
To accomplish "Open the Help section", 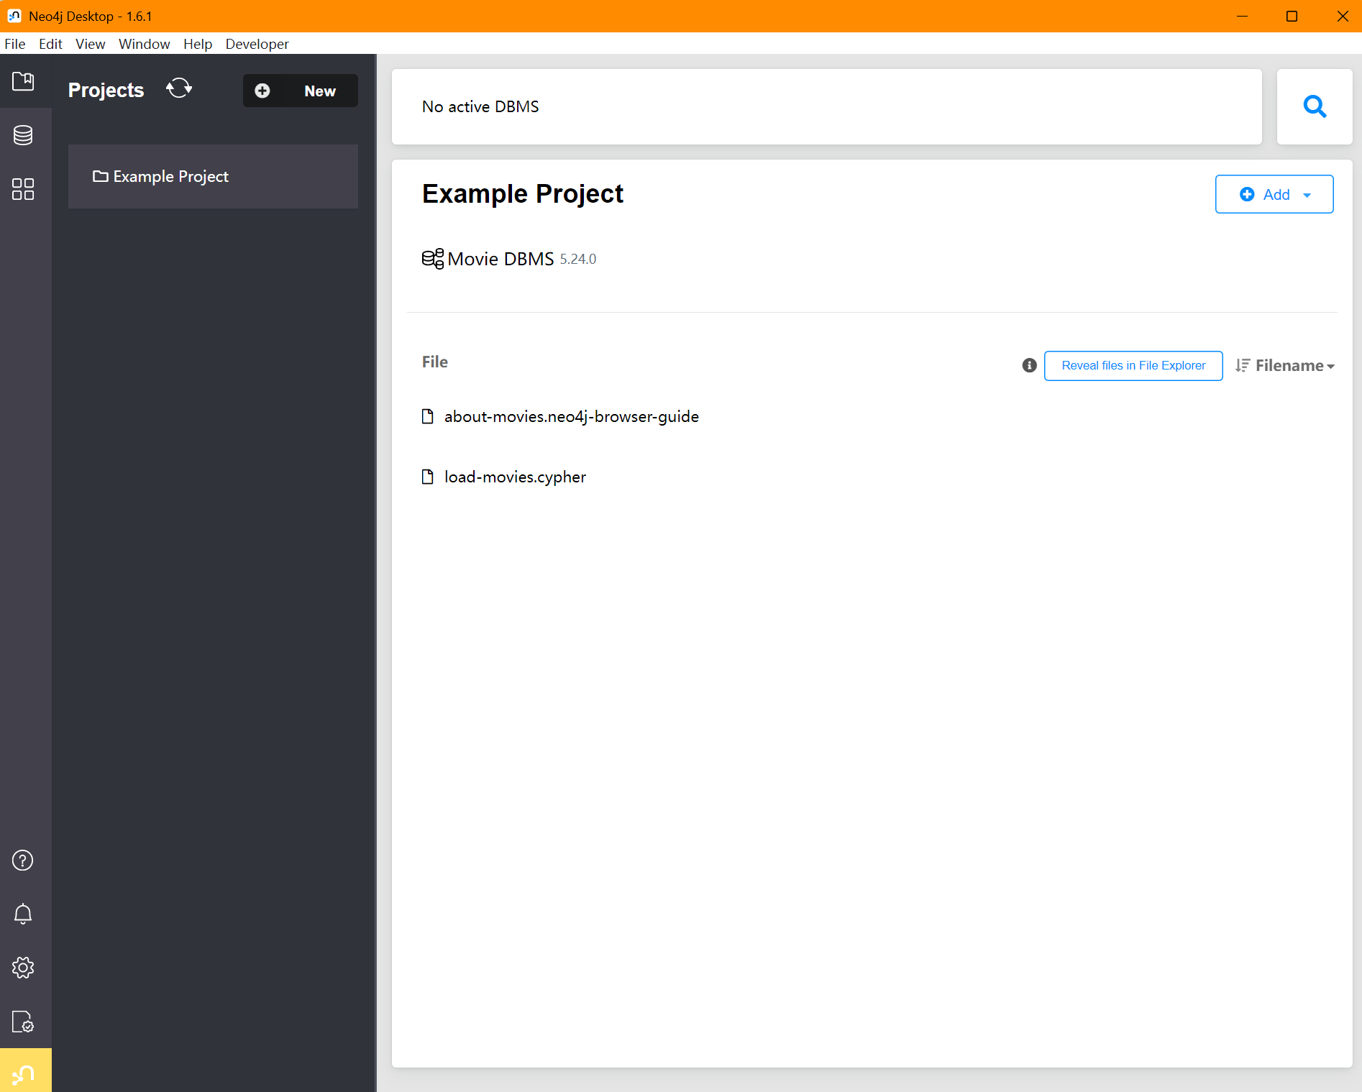I will (22, 860).
